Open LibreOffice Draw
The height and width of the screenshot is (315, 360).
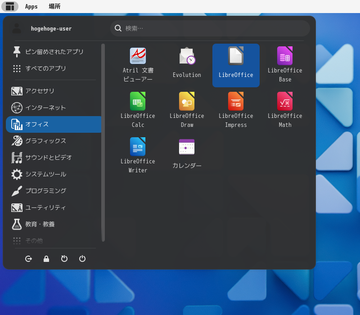pyautogui.click(x=187, y=111)
